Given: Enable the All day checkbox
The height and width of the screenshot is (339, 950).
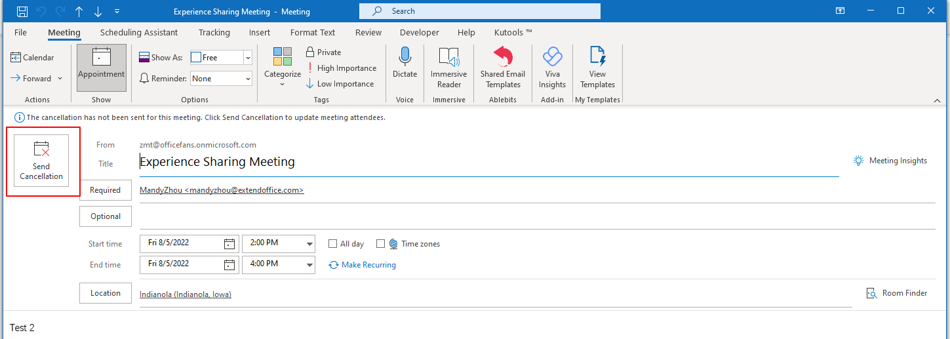Looking at the screenshot, I should click(333, 244).
